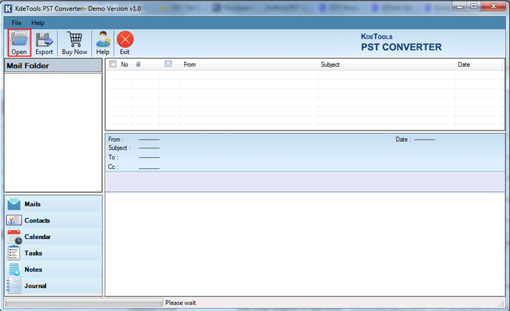Open the File menu
This screenshot has width=510, height=311.
(x=16, y=22)
